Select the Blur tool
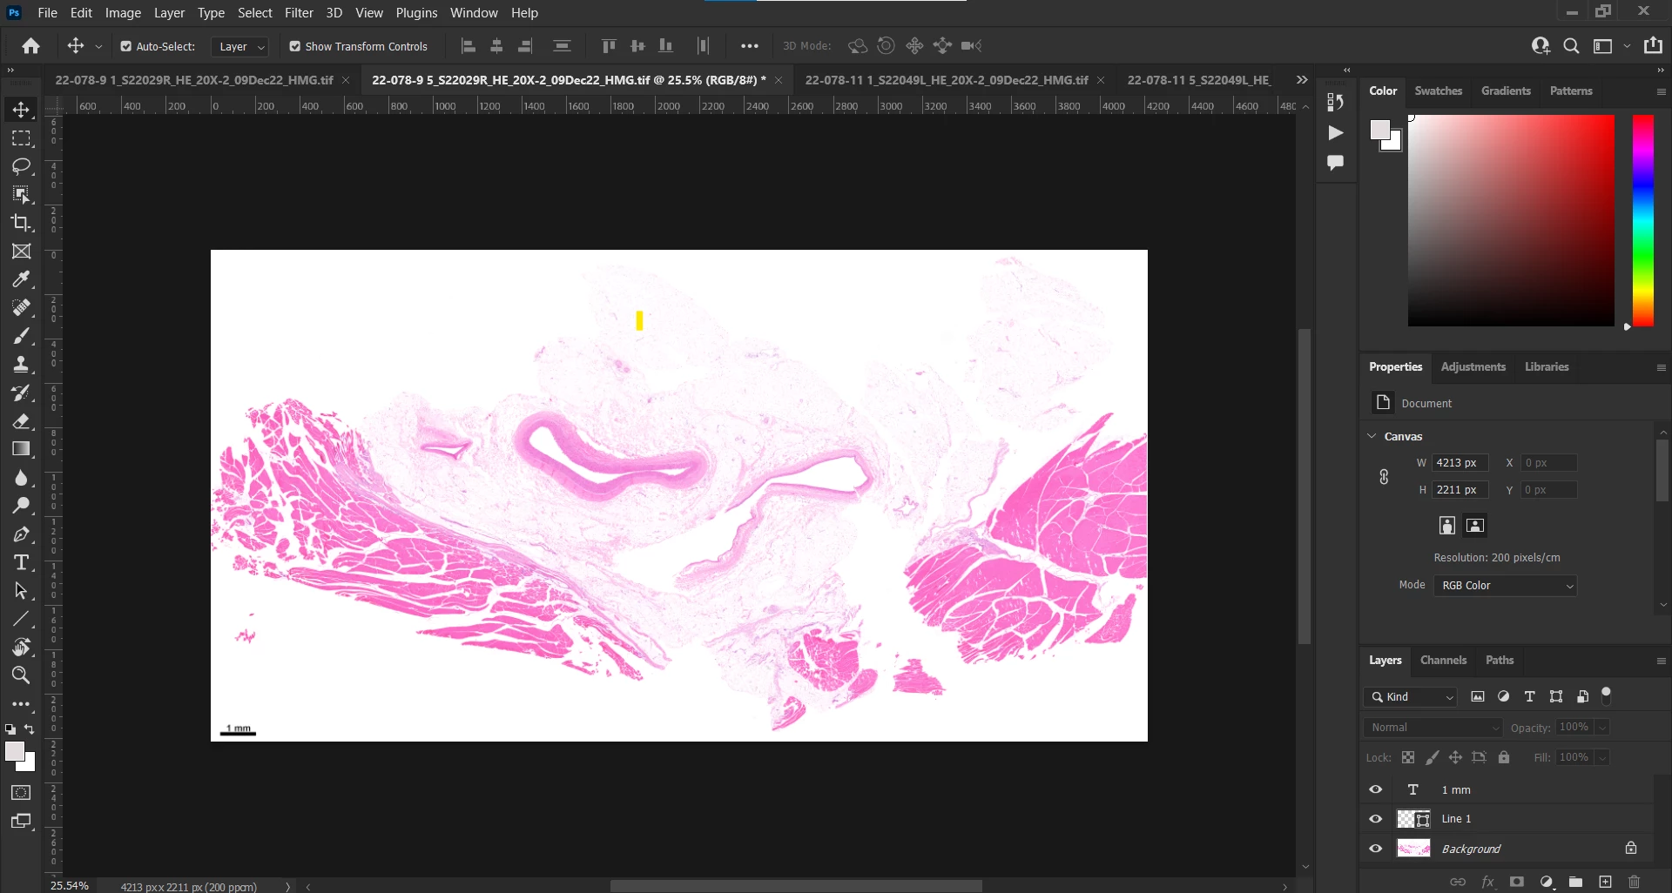1672x893 pixels. pos(21,478)
